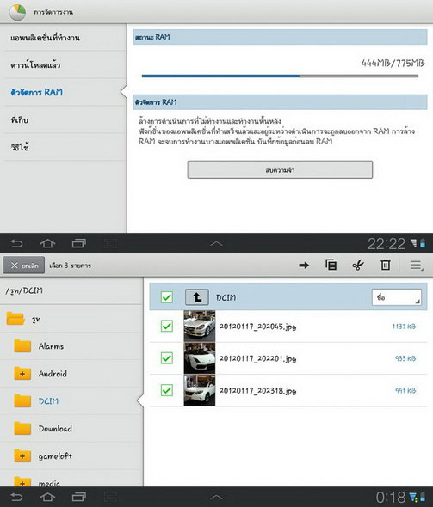Tap the home icon in upper navigation bar
This screenshot has width=433, height=507.
[47, 243]
